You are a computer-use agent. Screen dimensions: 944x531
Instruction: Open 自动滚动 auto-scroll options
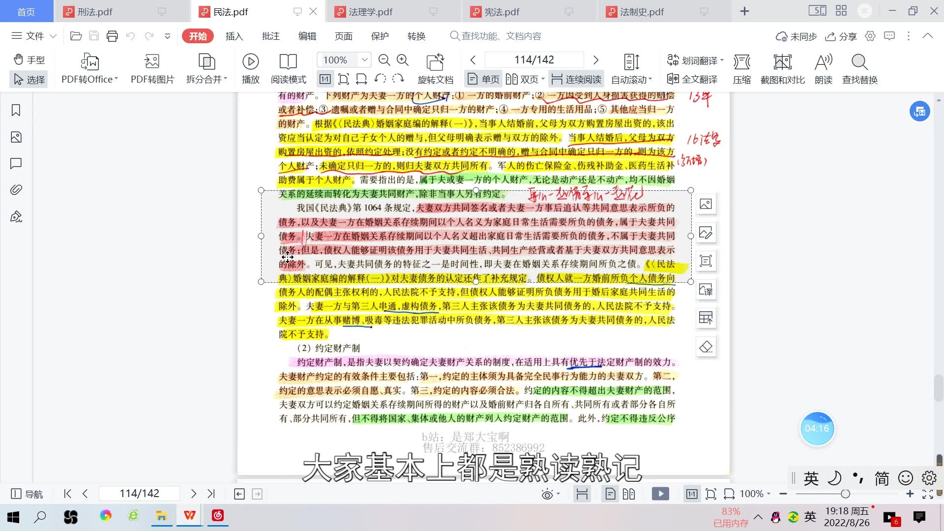631,69
